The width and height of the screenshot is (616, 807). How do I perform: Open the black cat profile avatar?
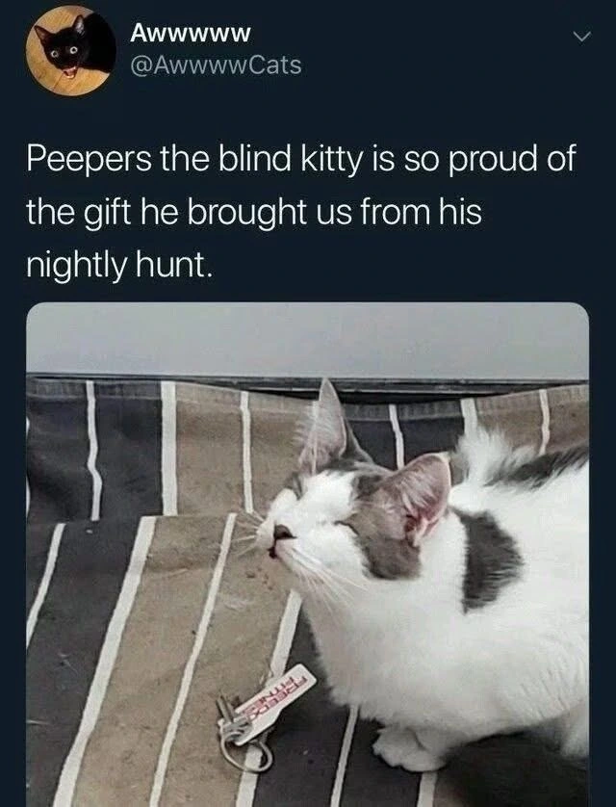tap(70, 50)
